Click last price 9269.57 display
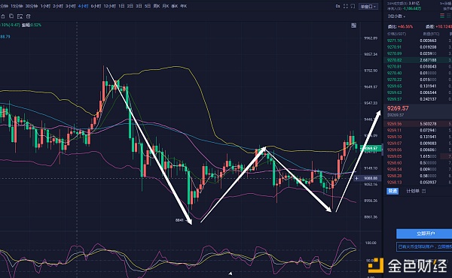452x278 pixels. [398, 108]
